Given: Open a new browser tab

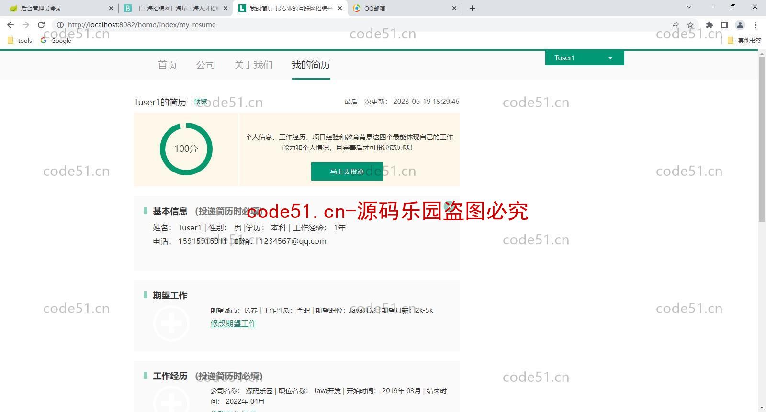Looking at the screenshot, I should [x=473, y=8].
